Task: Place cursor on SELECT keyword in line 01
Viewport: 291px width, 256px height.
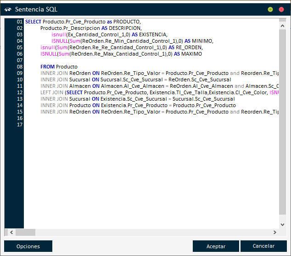Action: (33, 22)
